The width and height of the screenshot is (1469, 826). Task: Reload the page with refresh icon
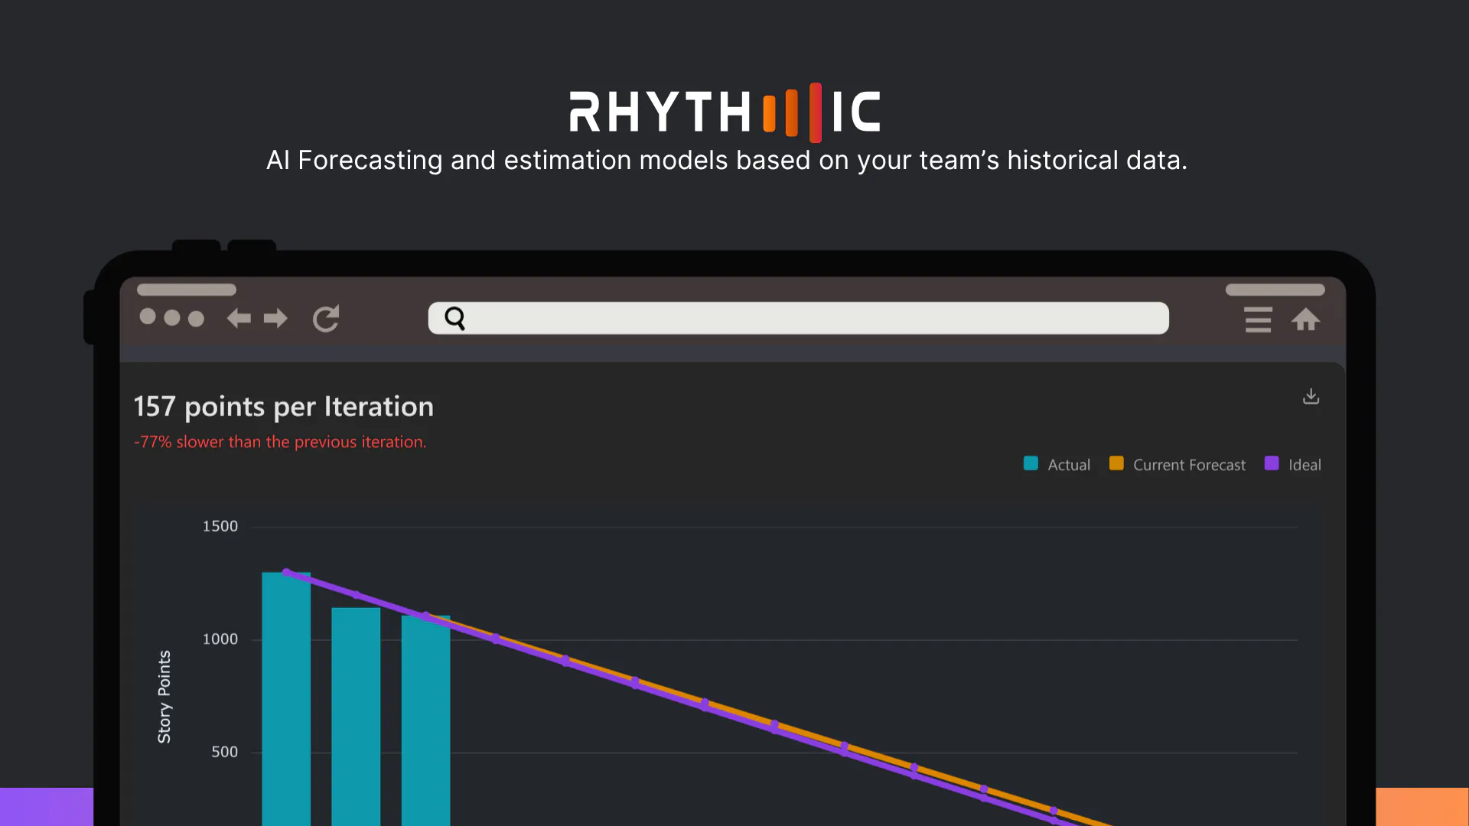coord(327,318)
